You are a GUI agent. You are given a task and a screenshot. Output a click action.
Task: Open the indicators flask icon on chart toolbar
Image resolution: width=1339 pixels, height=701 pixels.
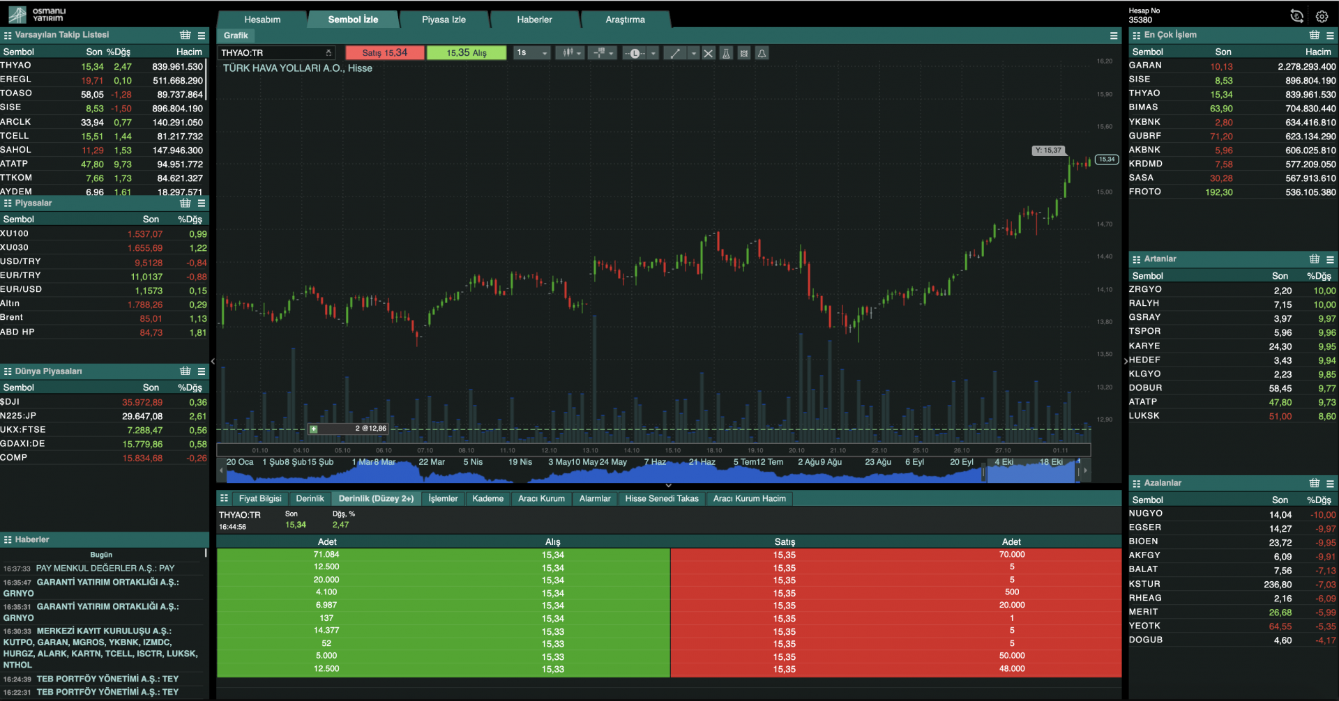(726, 53)
